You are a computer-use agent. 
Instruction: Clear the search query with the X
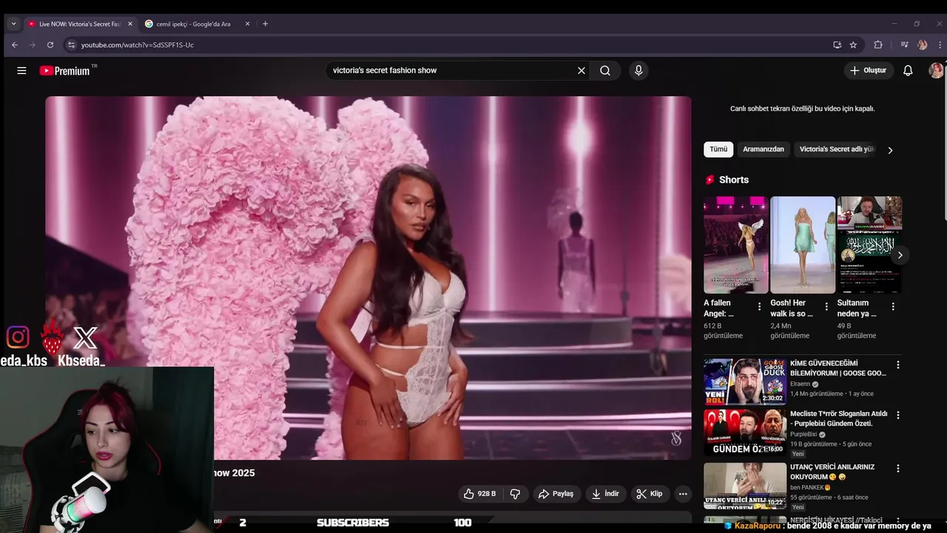point(582,70)
